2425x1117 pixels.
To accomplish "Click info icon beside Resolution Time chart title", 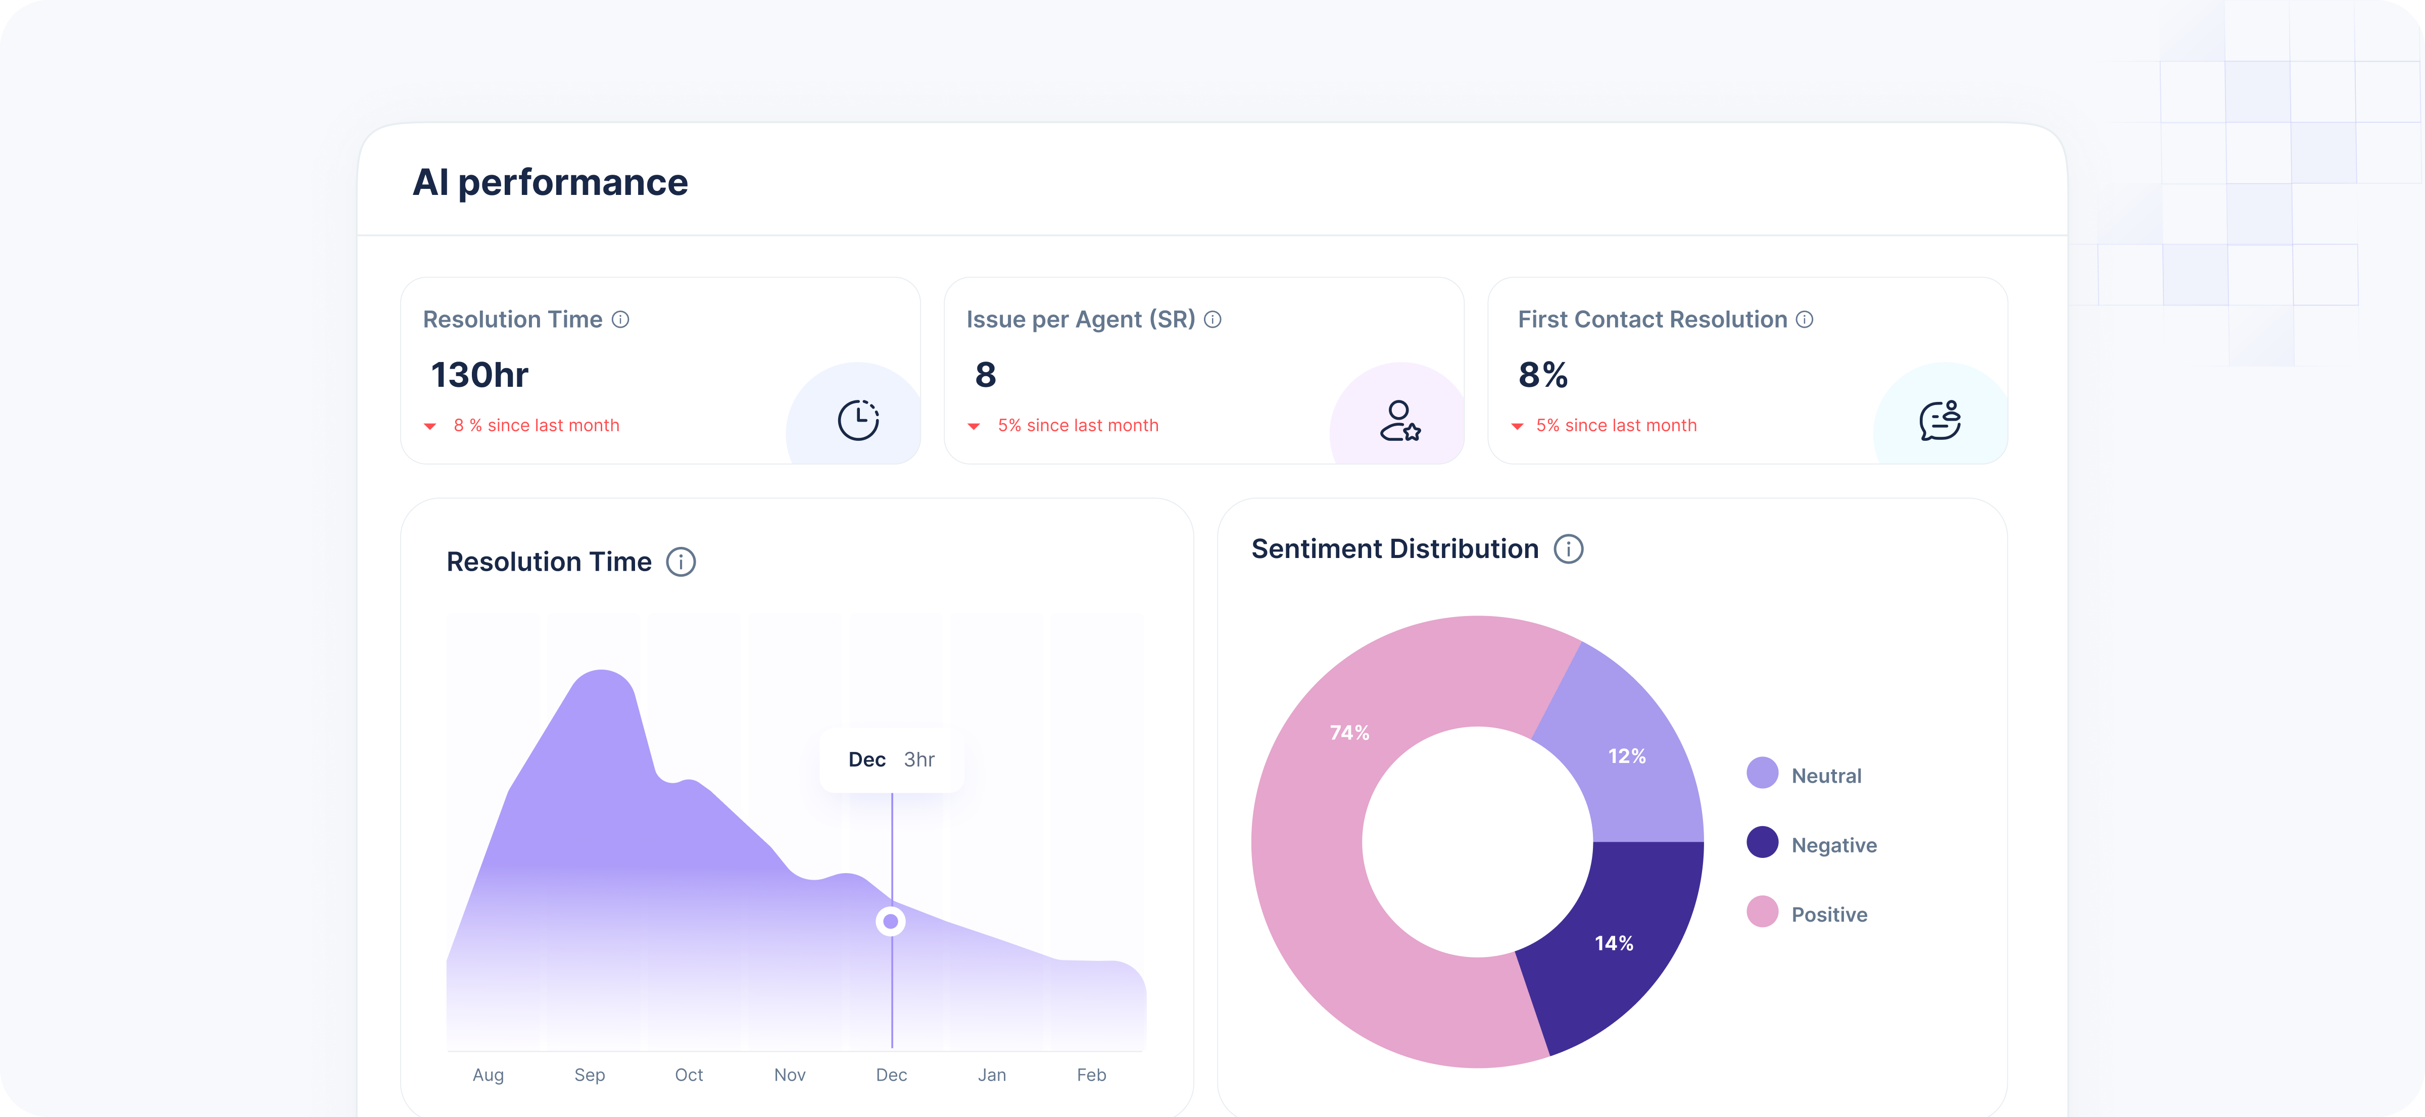I will point(681,562).
